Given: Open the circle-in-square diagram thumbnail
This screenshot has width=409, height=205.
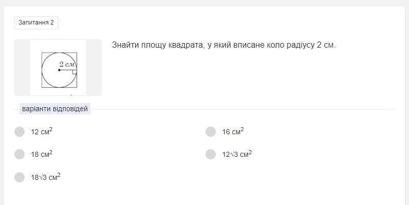Looking at the screenshot, I should pos(58,68).
